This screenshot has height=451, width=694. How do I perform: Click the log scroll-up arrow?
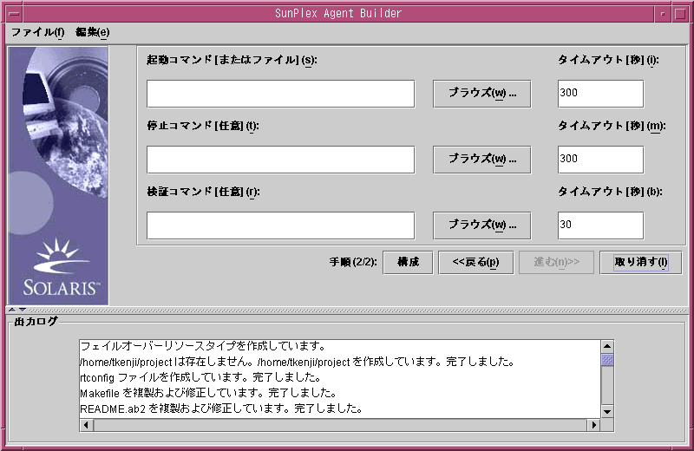click(607, 346)
